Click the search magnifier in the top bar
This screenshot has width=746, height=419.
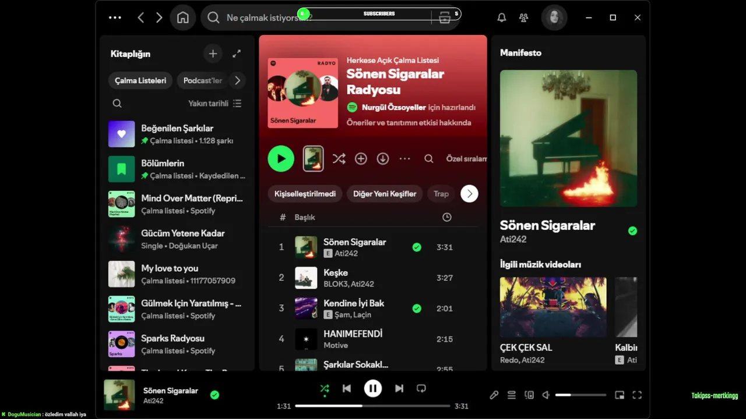click(x=213, y=17)
